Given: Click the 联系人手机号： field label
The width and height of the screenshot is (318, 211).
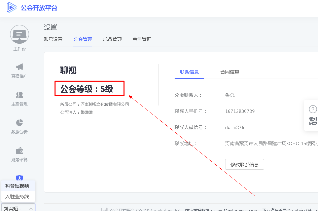Looking at the screenshot, I should point(190,111).
